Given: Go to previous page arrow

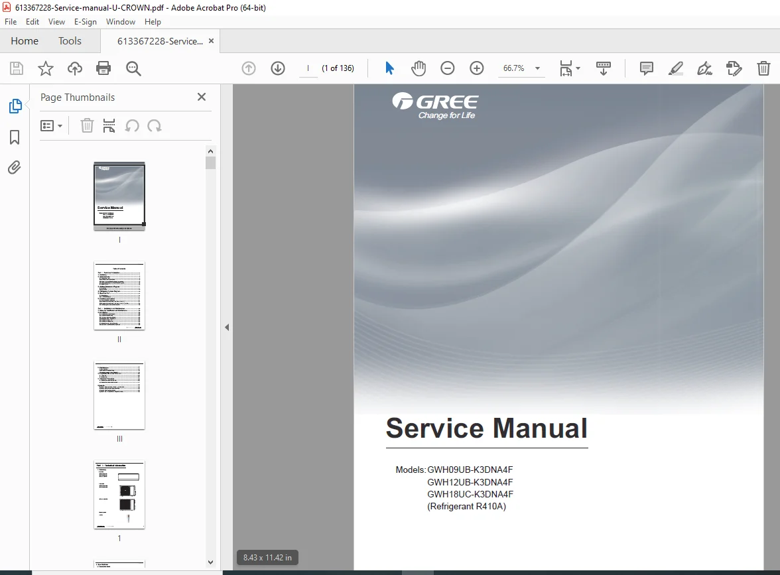Looking at the screenshot, I should [x=249, y=68].
